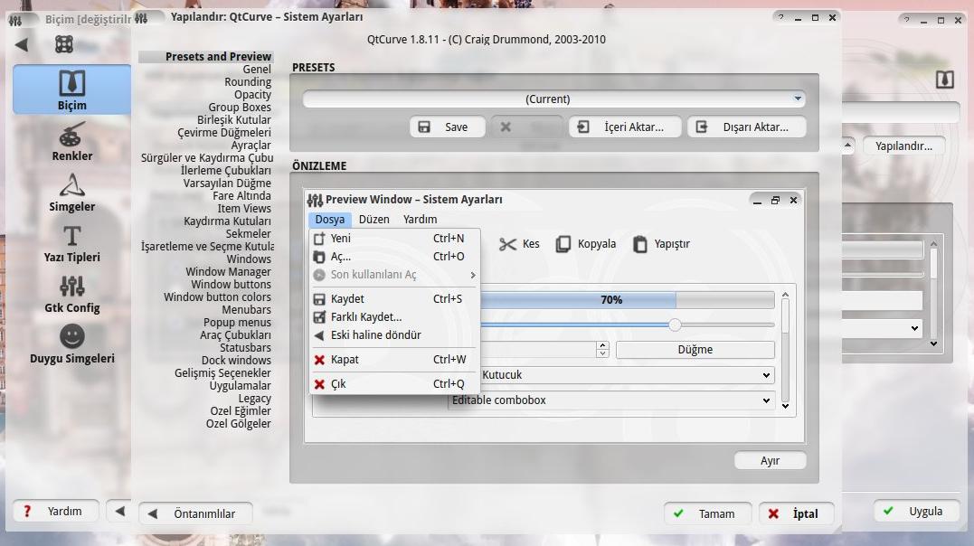Viewport: 974px width, 546px height.
Task: Click the background window's list scrollbar
Action: tap(933, 293)
